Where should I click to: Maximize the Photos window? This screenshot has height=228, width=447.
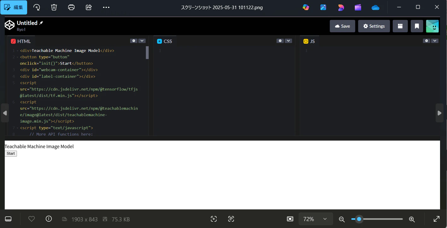coord(418,7)
